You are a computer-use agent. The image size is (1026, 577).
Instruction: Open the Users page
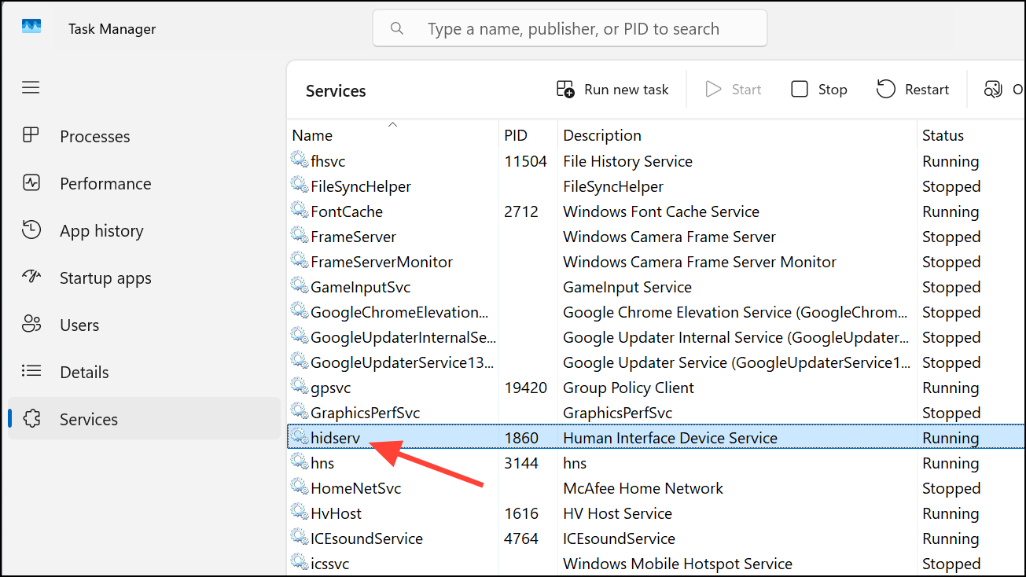(79, 325)
